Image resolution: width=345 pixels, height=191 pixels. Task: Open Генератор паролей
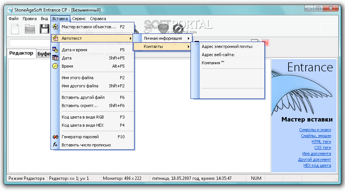click(x=92, y=137)
